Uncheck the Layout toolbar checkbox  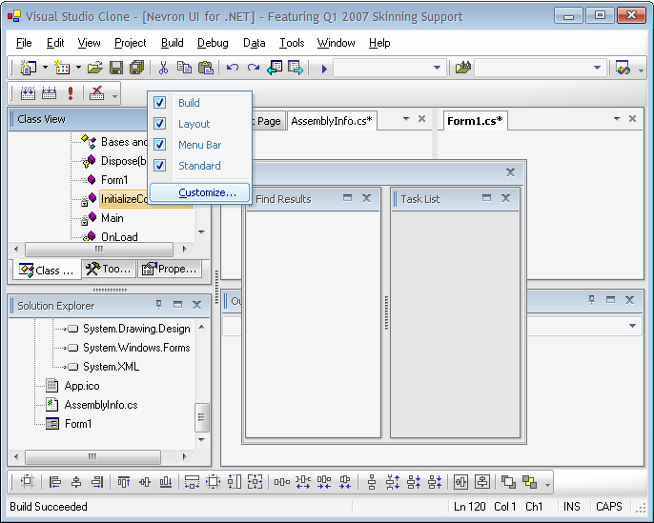pyautogui.click(x=160, y=123)
